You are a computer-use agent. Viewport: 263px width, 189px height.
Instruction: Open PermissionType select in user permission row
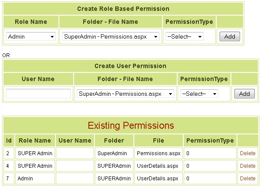199,94
